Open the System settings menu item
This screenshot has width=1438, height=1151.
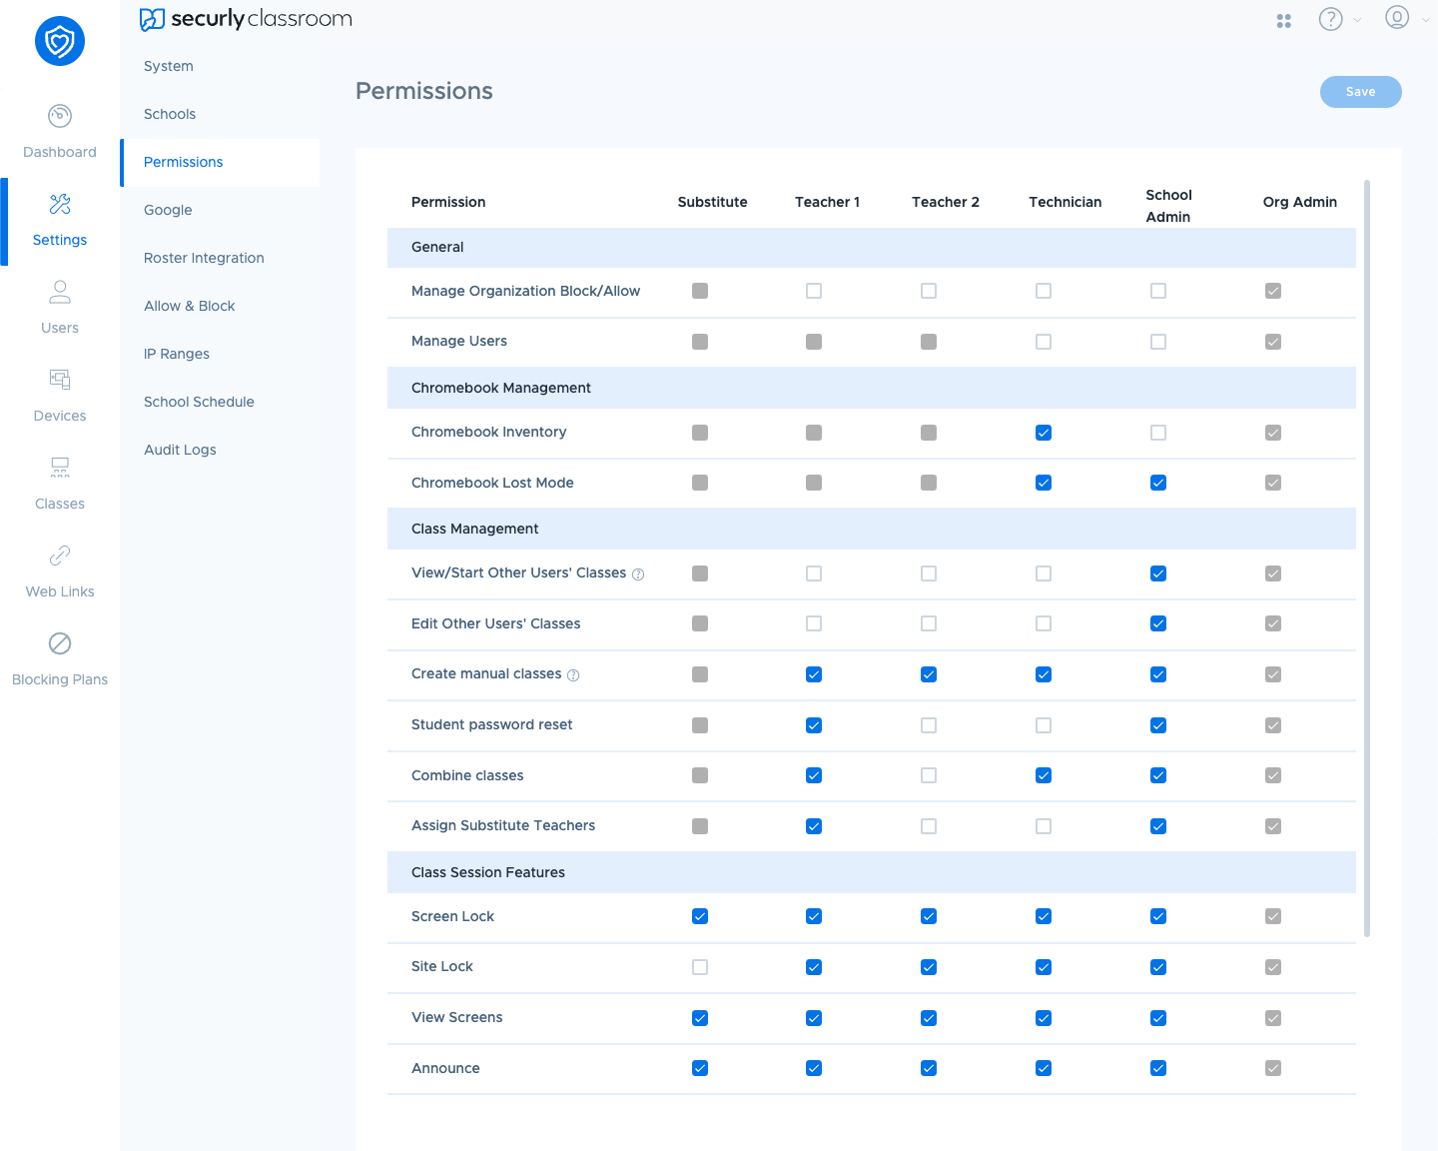(x=220, y=66)
